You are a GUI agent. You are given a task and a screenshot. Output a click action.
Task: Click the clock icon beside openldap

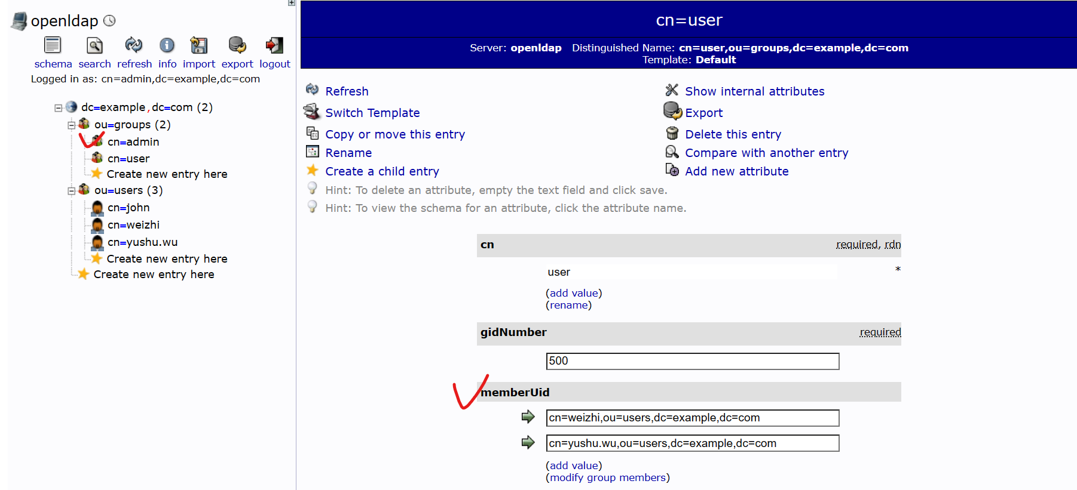click(109, 20)
